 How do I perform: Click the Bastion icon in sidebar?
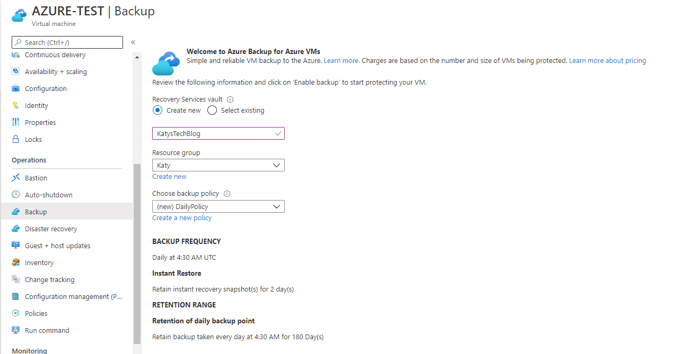tap(16, 178)
